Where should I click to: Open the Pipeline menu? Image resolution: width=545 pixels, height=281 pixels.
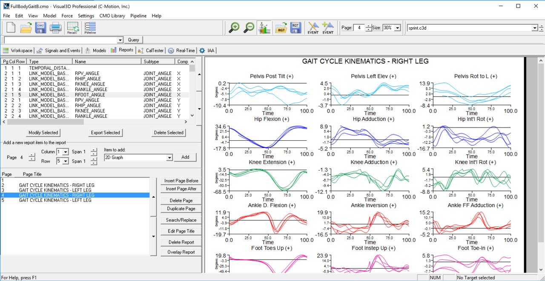[138, 16]
